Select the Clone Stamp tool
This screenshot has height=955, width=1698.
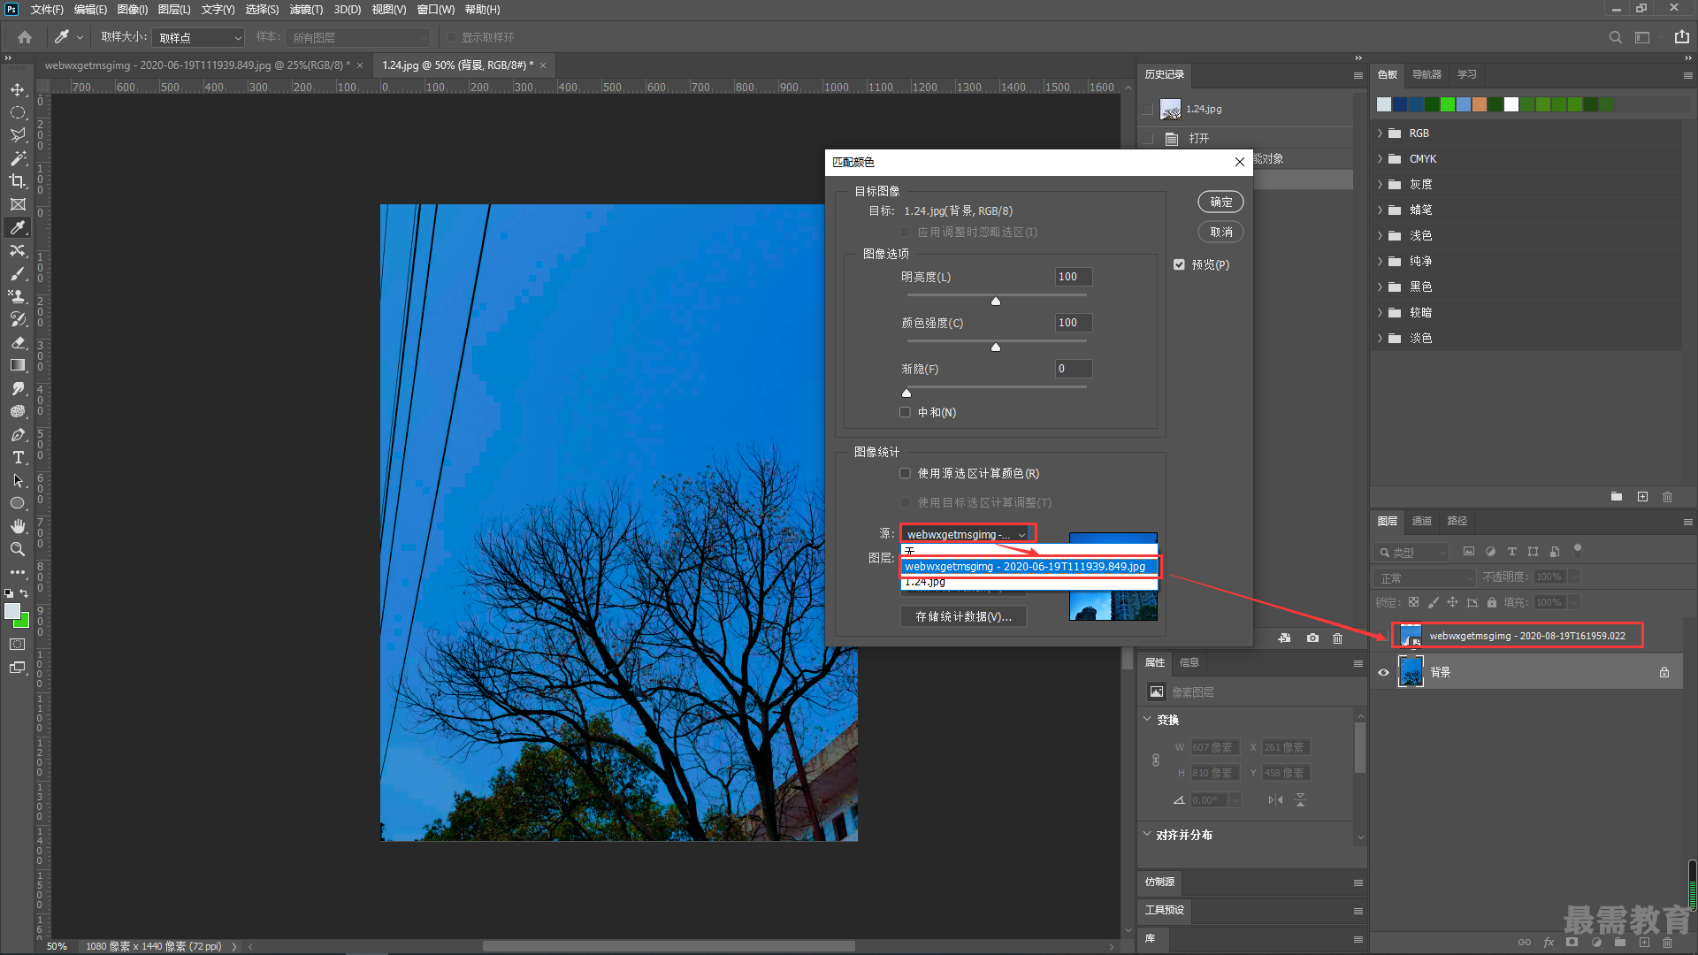tap(18, 296)
